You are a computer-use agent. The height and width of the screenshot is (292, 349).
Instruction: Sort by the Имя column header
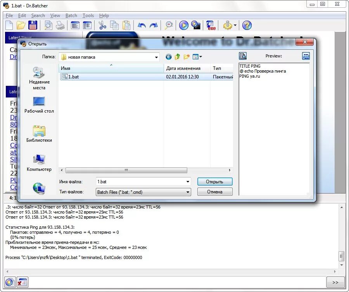111,68
